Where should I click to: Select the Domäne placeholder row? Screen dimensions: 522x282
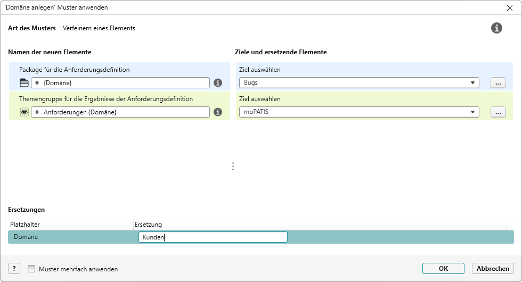pos(69,237)
